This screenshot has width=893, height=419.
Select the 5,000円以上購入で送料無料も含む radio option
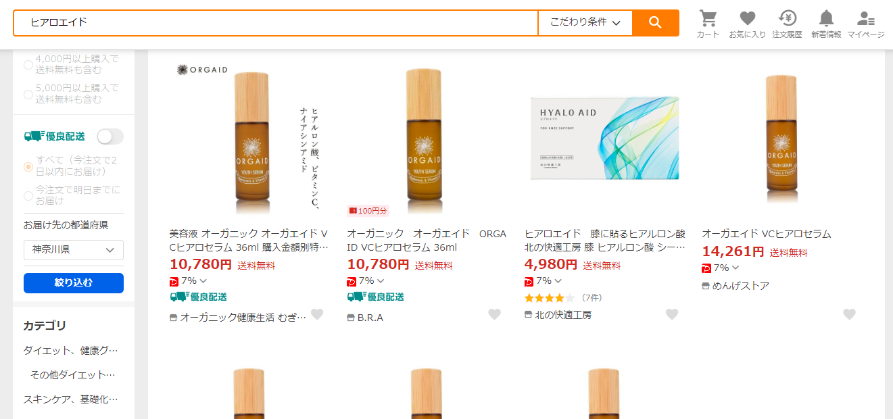(28, 94)
